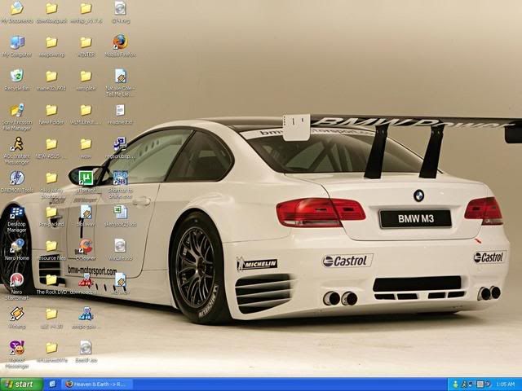Open the Excel spreadsheet file icon
Screen dimensions: 522x391
(121, 212)
